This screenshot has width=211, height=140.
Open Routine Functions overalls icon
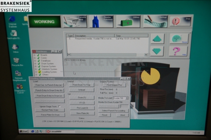(x=101, y=21)
